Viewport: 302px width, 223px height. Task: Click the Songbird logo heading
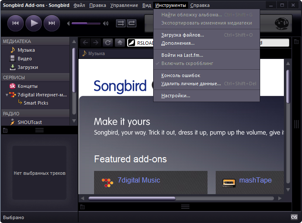coord(120,86)
